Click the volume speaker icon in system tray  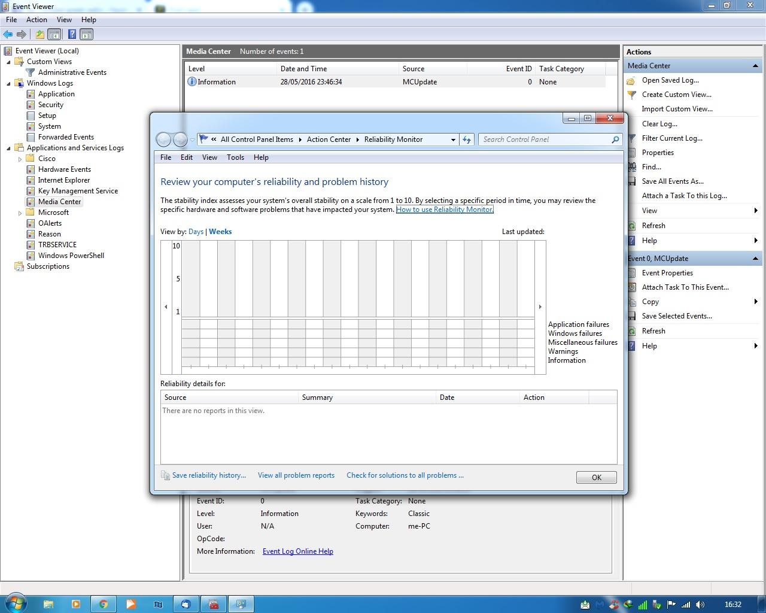(700, 605)
